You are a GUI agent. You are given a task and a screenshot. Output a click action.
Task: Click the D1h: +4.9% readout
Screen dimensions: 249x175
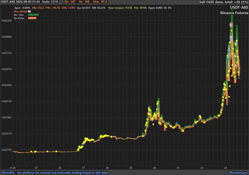click(68, 8)
